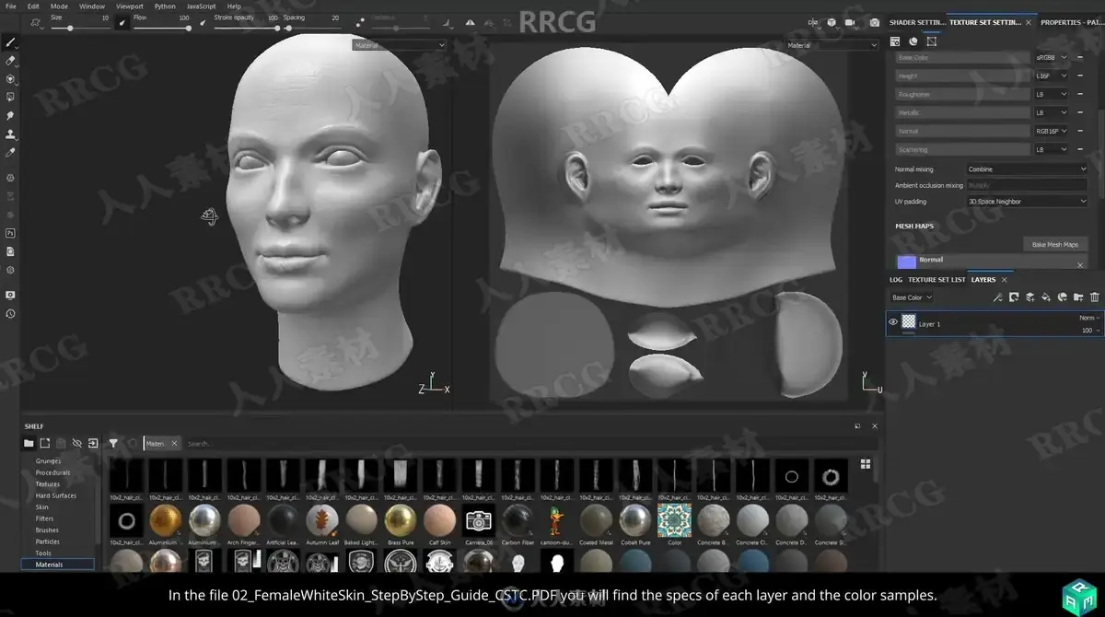Remove the Roughness channel minus button
Screen dimensions: 1105x617
tap(1079, 94)
